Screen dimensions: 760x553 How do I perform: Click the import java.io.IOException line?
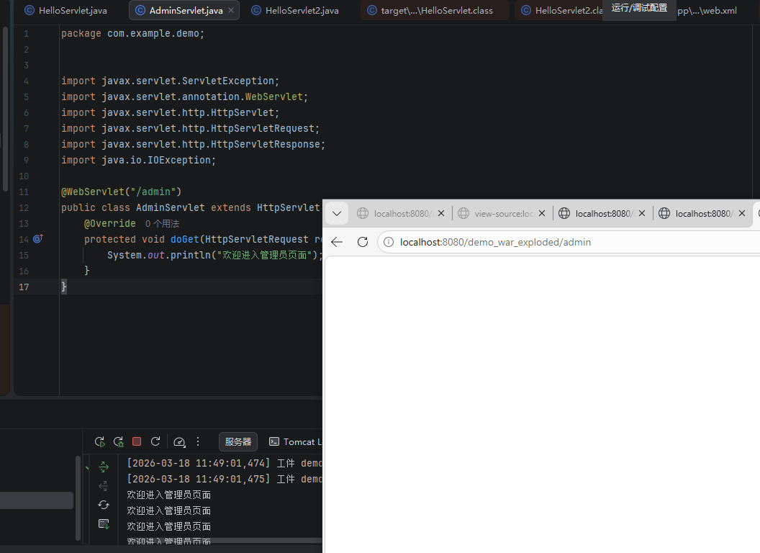[139, 160]
